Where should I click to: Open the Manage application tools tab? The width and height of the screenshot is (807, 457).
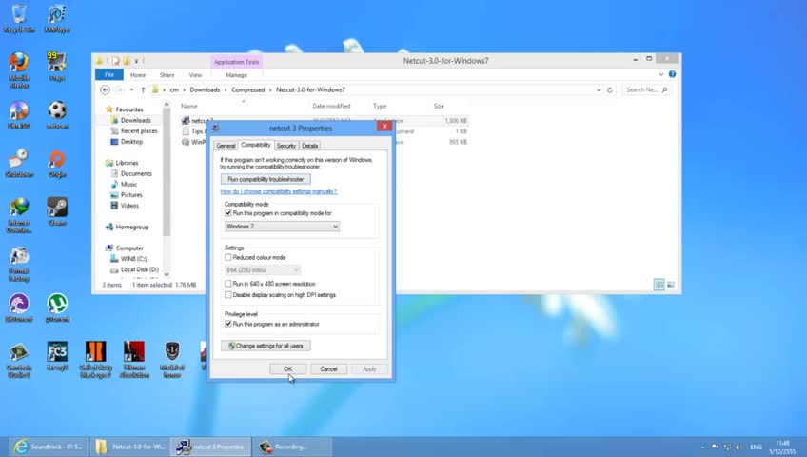(x=236, y=75)
